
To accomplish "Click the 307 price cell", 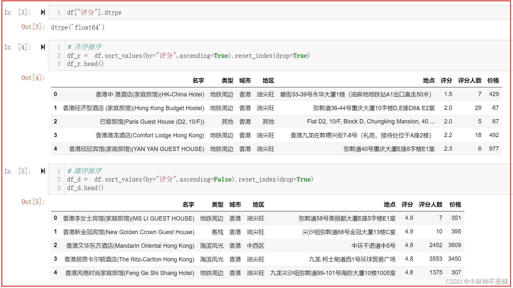I will coord(456,272).
